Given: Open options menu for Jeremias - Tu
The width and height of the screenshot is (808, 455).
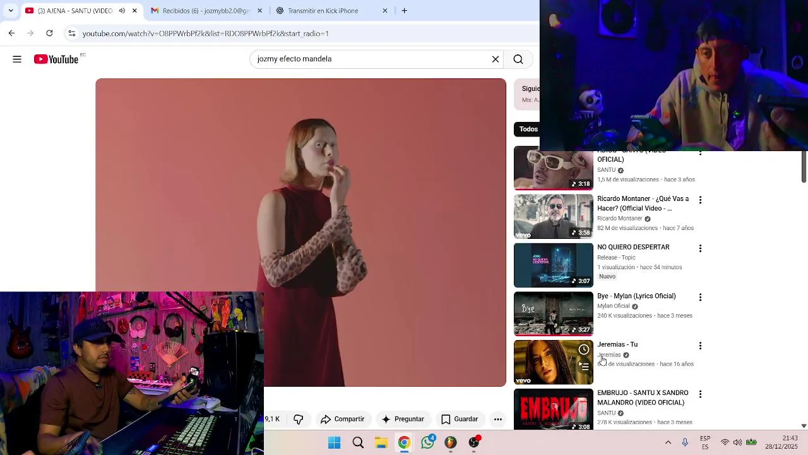Looking at the screenshot, I should pyautogui.click(x=700, y=346).
